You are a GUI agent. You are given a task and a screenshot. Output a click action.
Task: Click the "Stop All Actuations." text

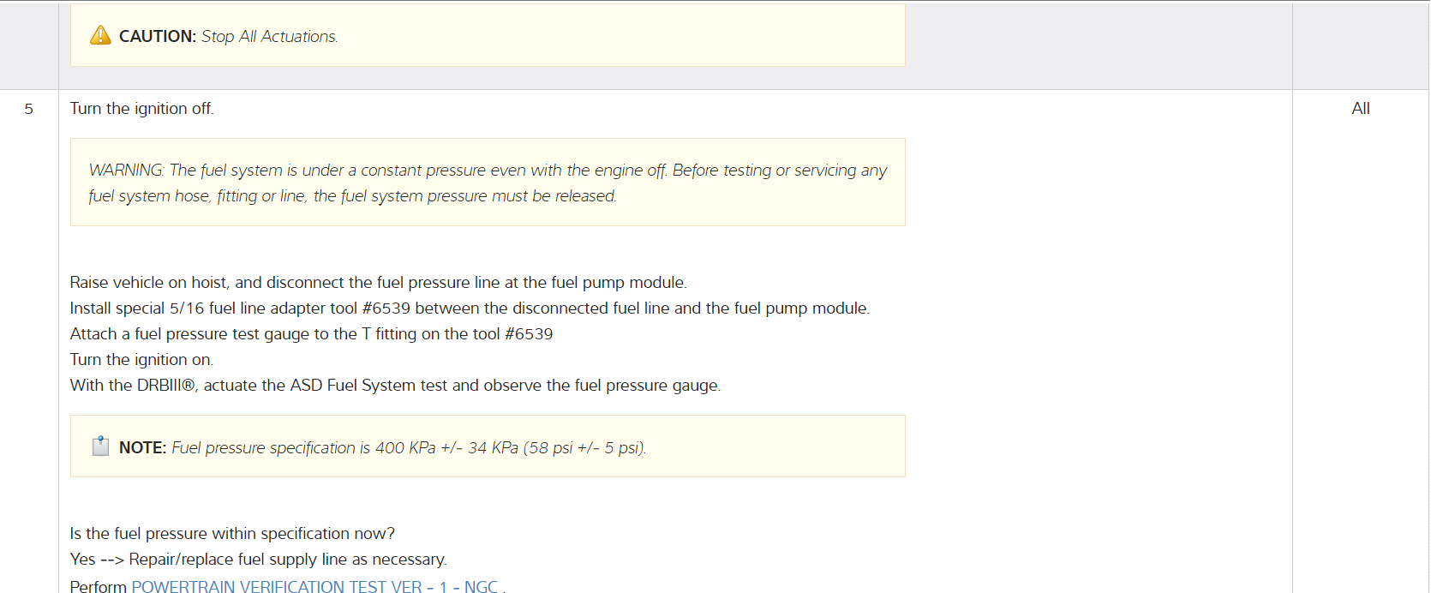click(x=270, y=37)
